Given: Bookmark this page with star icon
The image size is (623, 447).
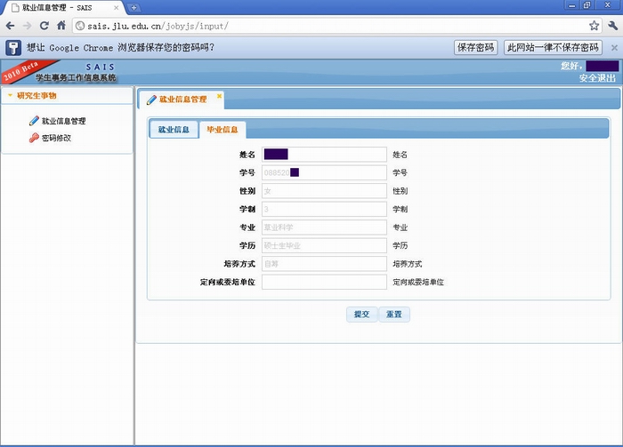Looking at the screenshot, I should coord(594,26).
